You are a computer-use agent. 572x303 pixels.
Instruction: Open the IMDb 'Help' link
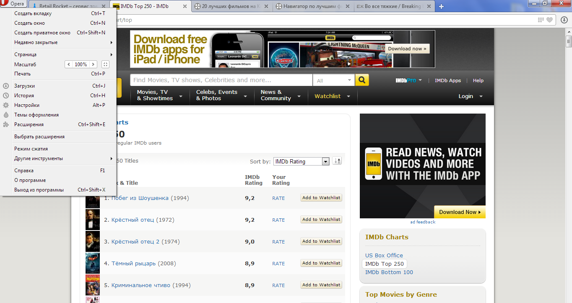[478, 80]
